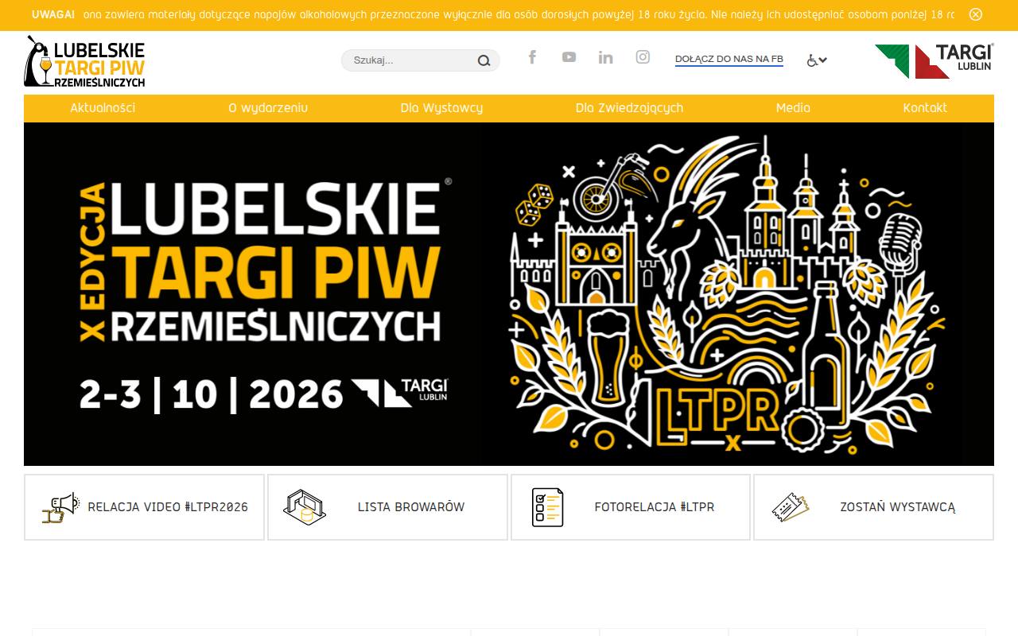Open the Kontakt menu
The height and width of the screenshot is (636, 1018).
925,108
